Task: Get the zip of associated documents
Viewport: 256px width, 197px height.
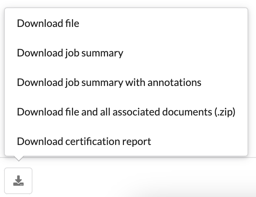Action: [x=126, y=112]
